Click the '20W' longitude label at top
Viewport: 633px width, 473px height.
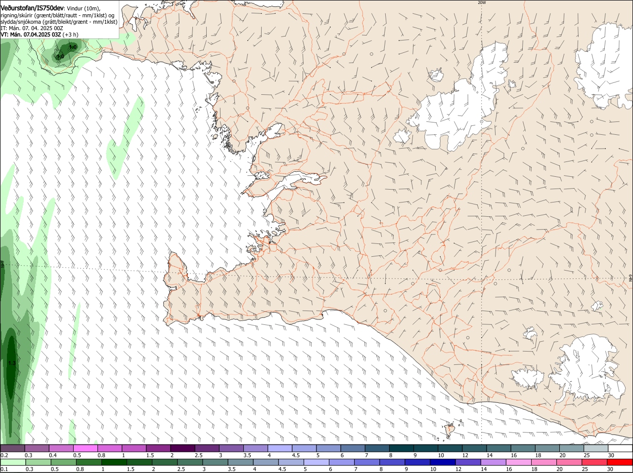(x=482, y=2)
